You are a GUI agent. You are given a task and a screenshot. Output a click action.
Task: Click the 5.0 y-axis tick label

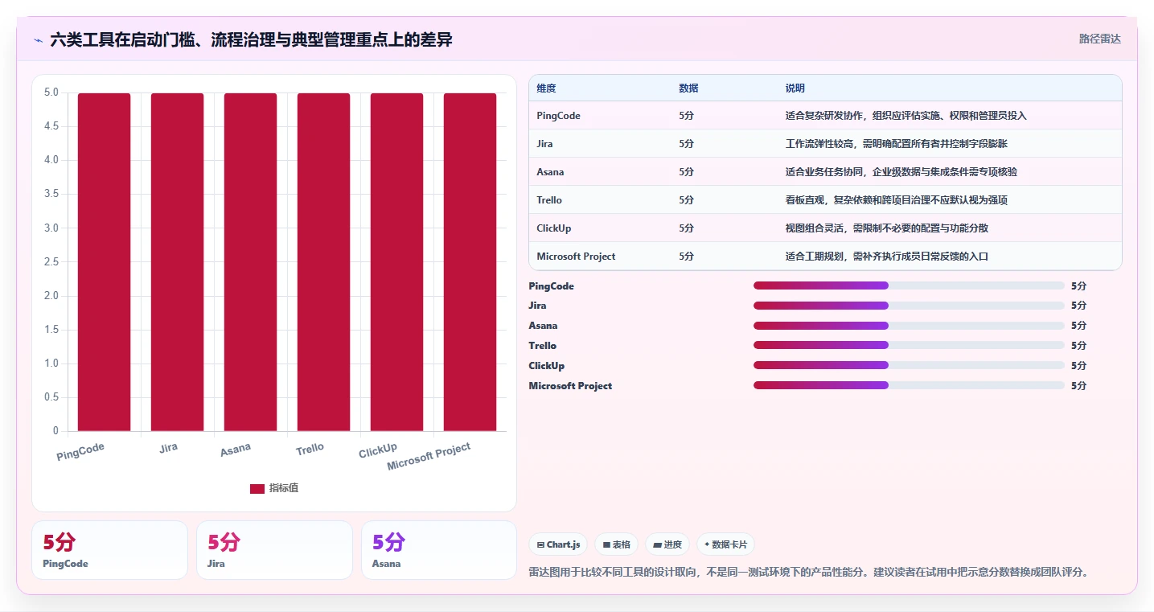pos(51,92)
